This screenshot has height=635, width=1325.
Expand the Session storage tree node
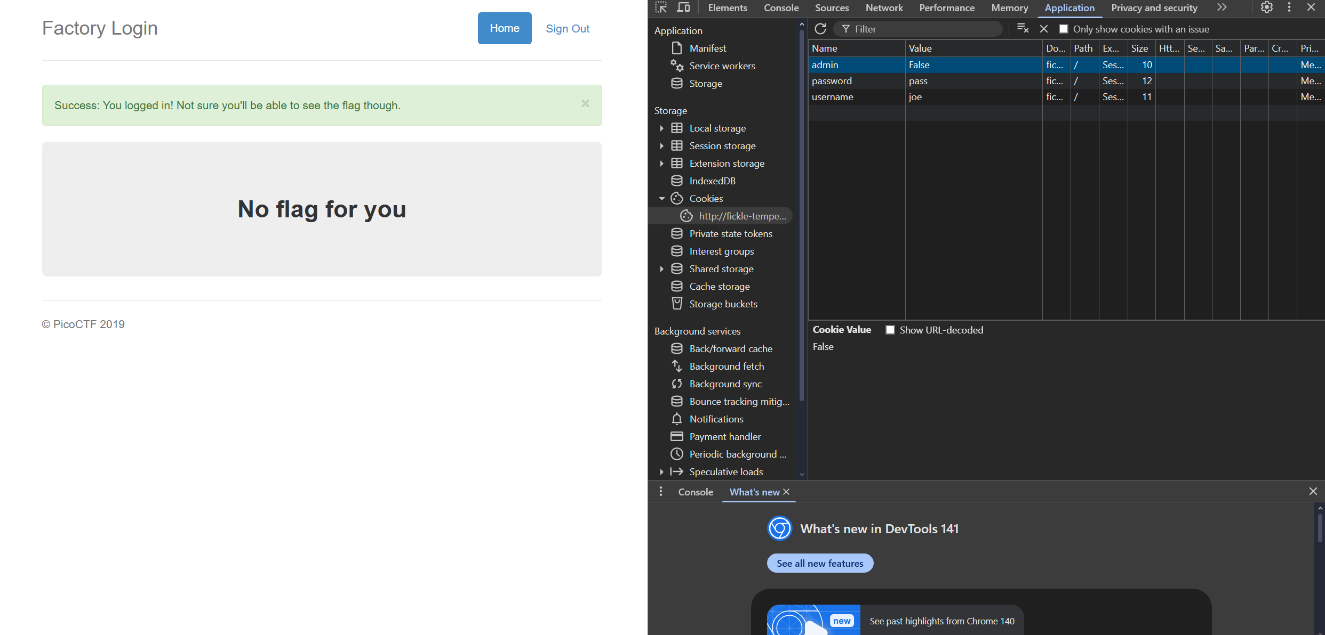point(661,145)
